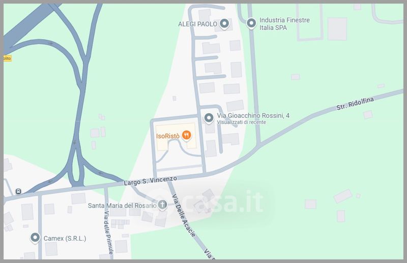Open the Industria Finestre Italia SPA label
Image resolution: width=407 pixels, height=263 pixels.
(284, 24)
